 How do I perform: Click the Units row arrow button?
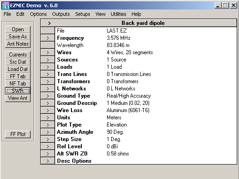coord(48,118)
